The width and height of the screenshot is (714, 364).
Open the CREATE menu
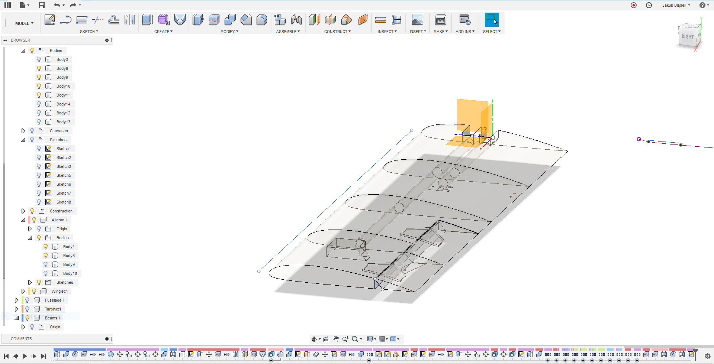point(163,32)
